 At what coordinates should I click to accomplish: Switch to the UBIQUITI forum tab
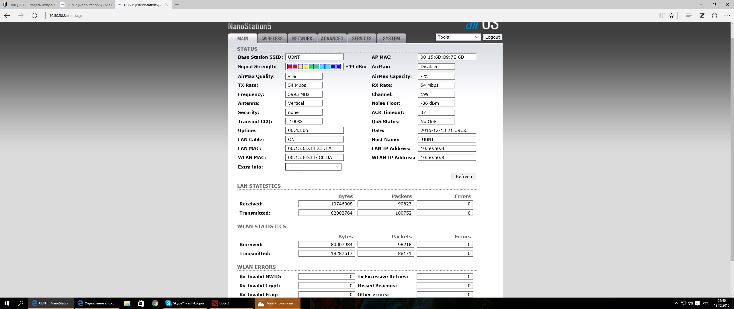pyautogui.click(x=29, y=5)
